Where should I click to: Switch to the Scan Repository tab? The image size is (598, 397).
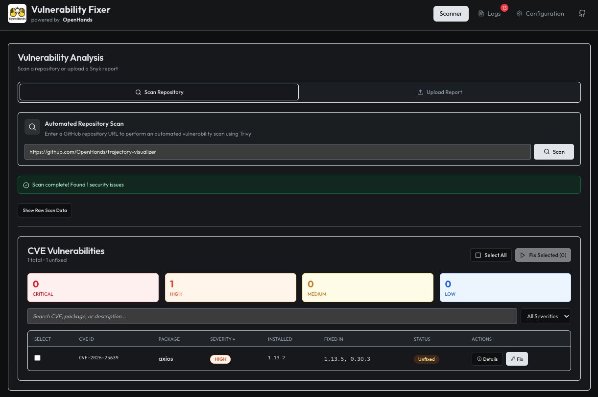159,92
